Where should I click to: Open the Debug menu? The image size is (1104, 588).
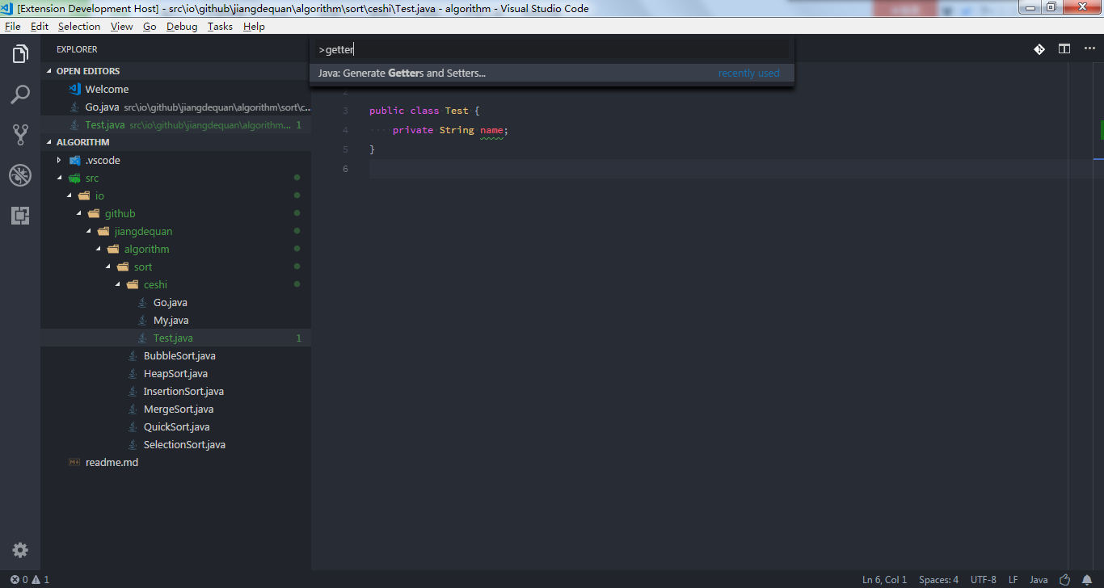pos(182,26)
